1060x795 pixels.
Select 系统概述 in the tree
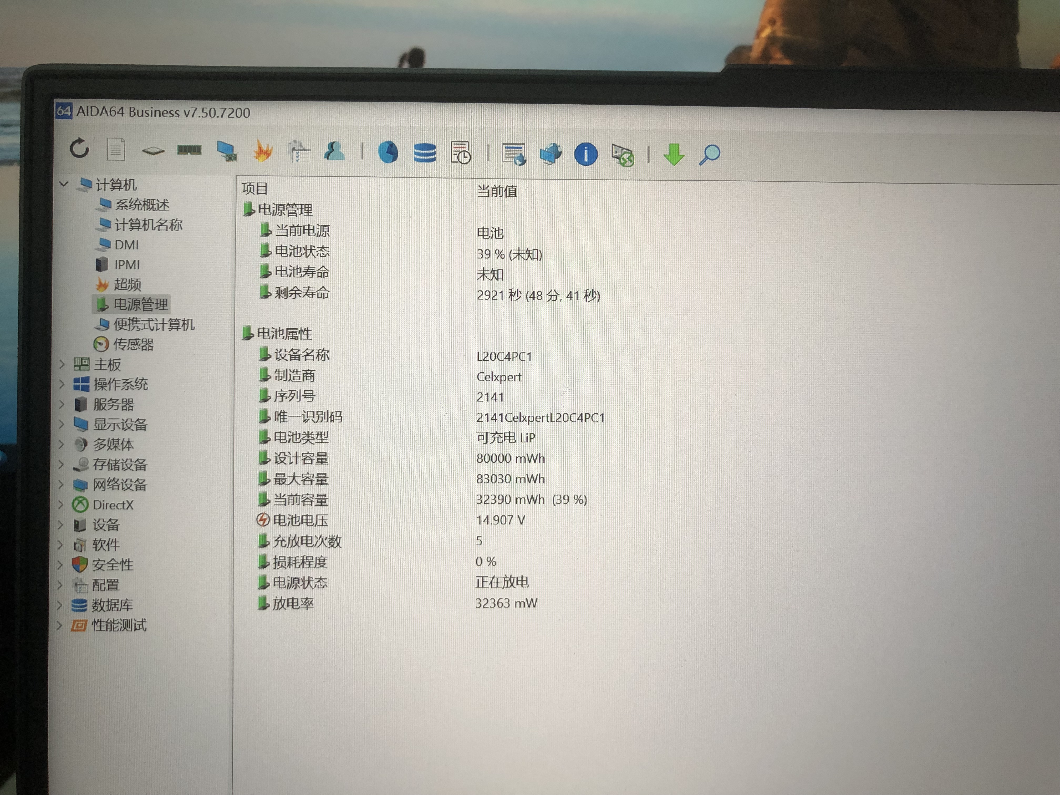tap(132, 205)
